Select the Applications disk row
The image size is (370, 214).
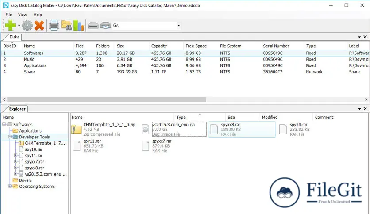[x=185, y=65]
